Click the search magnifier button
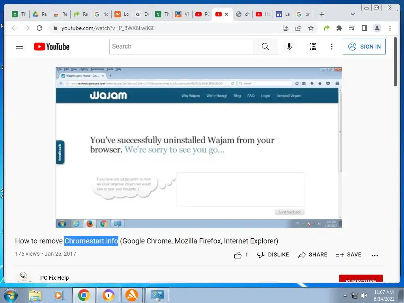 [x=266, y=47]
